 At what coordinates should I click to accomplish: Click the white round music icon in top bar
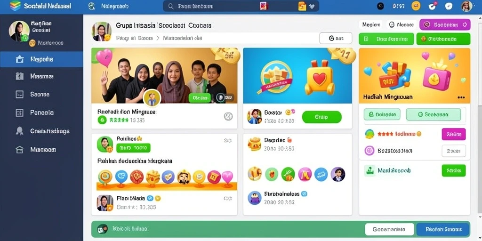point(449,6)
